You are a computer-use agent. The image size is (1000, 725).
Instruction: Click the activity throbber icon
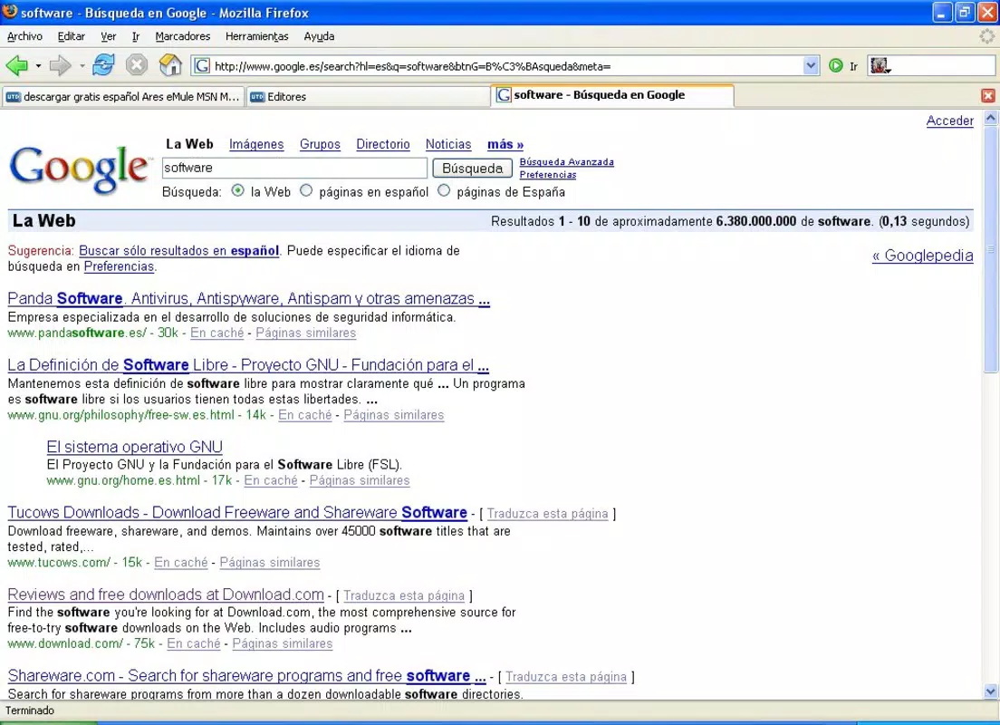tap(987, 36)
